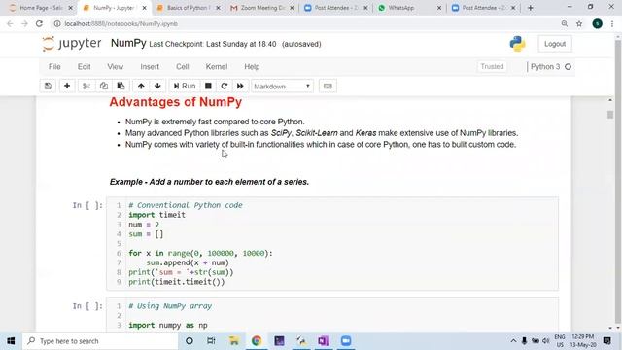
Task: Open the Insert menu
Action: click(150, 67)
